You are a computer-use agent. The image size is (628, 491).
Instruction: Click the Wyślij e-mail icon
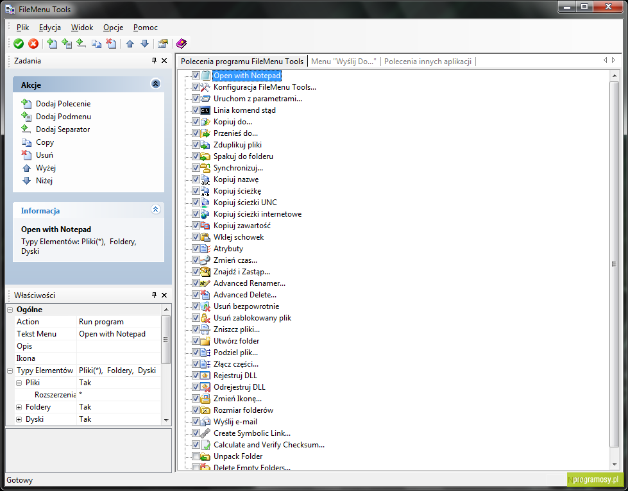coord(205,421)
